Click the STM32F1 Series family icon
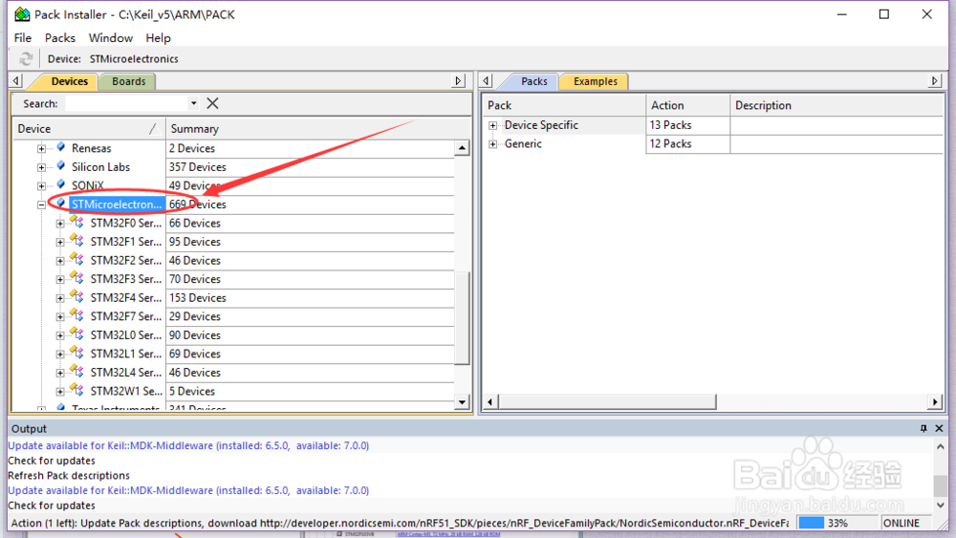 click(76, 241)
